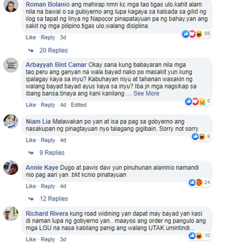The image size is (225, 246).
Task: Open reactions on Richard Rivera's comment
Action: point(199,235)
